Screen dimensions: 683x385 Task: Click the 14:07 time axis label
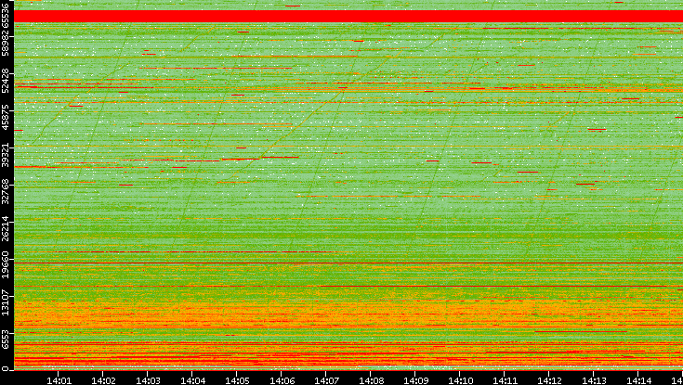[326, 380]
